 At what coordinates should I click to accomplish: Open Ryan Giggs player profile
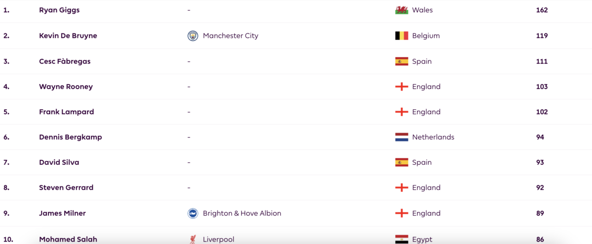point(59,10)
